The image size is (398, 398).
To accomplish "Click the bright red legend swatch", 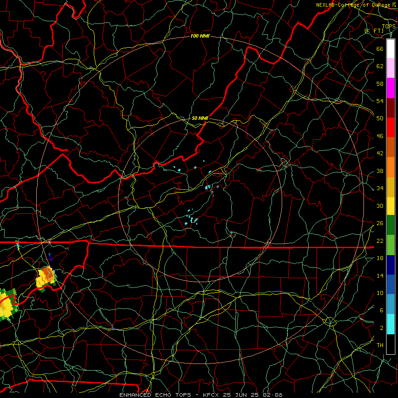I will (x=390, y=127).
